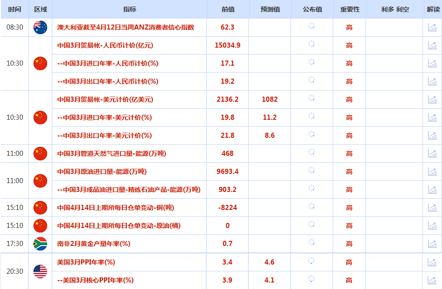Open 中国3月贸易帐-美元计价 indicator link
The image size is (442, 289).
click(x=105, y=99)
